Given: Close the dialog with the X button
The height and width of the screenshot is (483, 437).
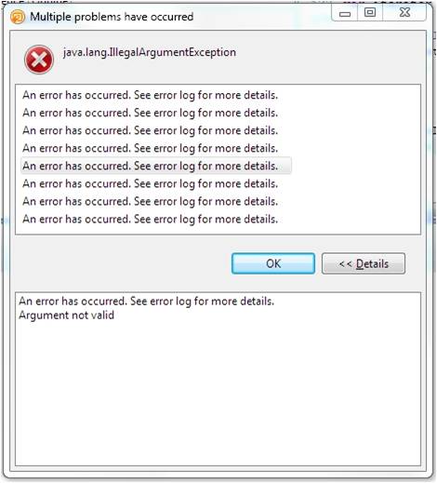Looking at the screenshot, I should click(404, 13).
